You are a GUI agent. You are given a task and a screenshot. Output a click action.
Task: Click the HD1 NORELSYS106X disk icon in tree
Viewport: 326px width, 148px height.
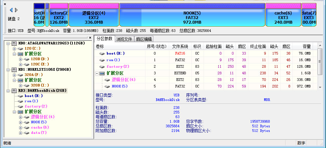coord(14,69)
